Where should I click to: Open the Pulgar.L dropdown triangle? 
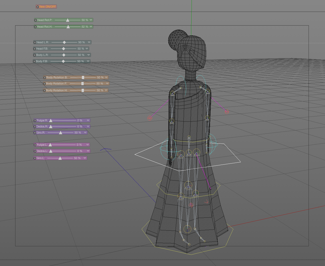point(88,145)
